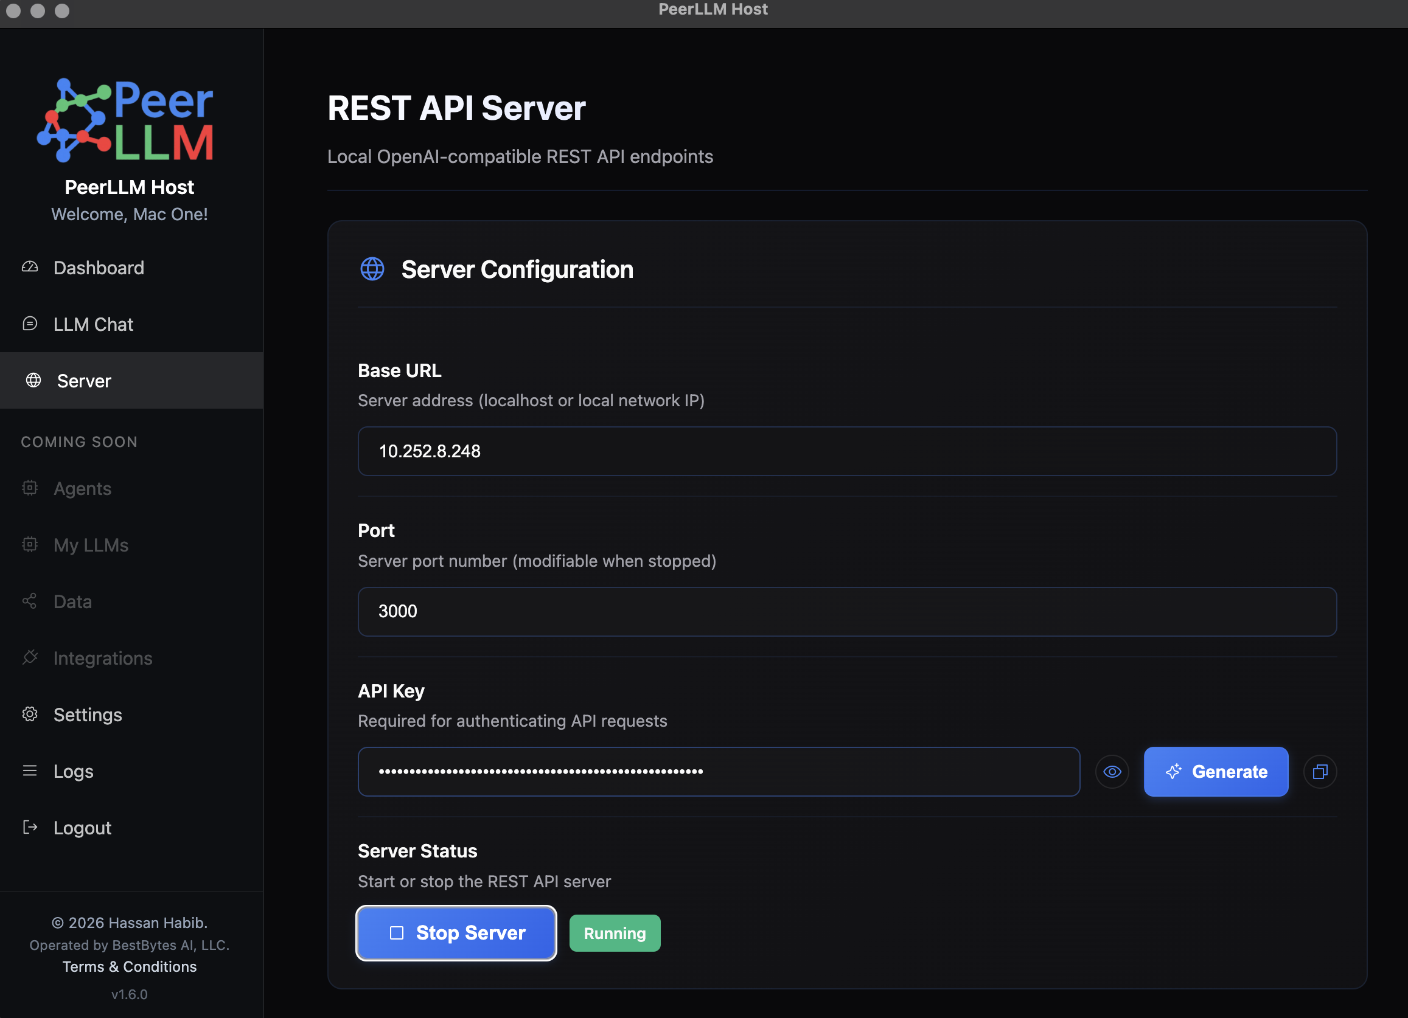Open the Dashboard page
The width and height of the screenshot is (1408, 1018).
pos(131,268)
